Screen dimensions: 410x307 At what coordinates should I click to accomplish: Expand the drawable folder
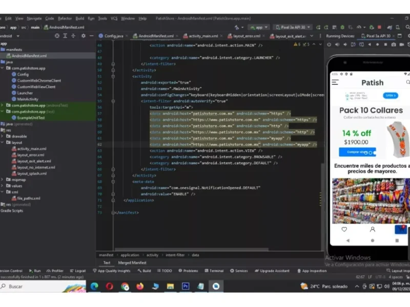click(2, 137)
